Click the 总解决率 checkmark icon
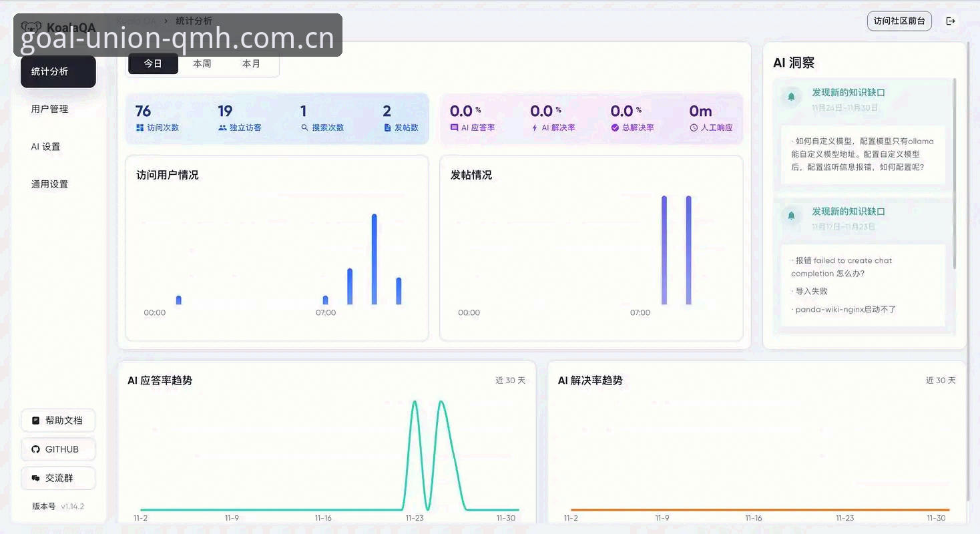Viewport: 980px width, 534px height. pyautogui.click(x=615, y=127)
